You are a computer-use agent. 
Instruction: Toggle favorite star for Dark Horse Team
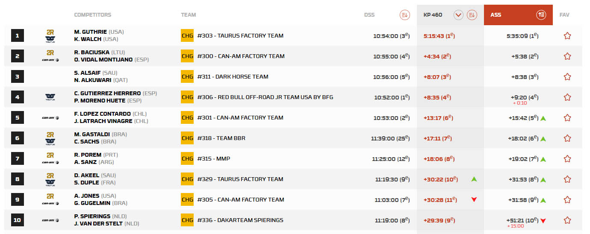coord(567,77)
